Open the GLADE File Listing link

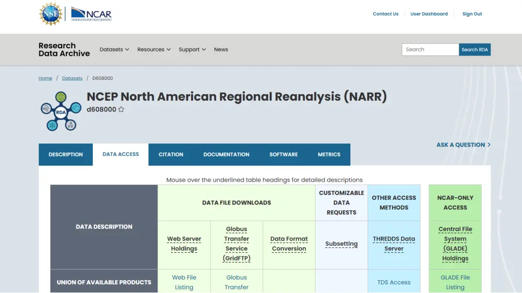click(455, 282)
